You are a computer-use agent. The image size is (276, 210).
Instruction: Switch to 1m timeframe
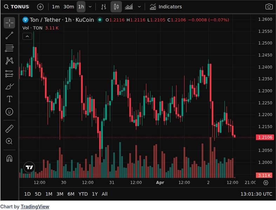point(56,7)
